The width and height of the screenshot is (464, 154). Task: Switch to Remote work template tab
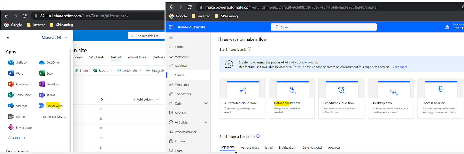point(250,147)
